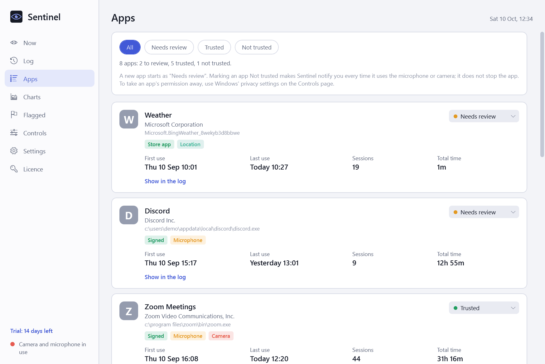Click the key icon beside Licence

[x=14, y=169]
